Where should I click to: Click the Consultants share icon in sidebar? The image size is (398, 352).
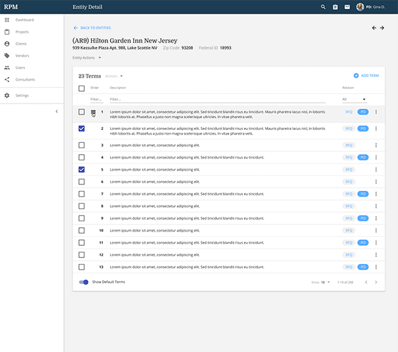click(x=7, y=80)
